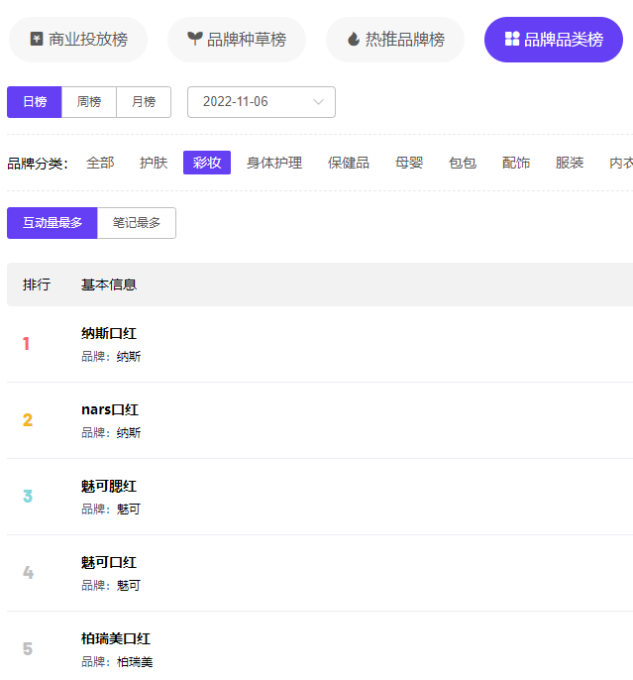
Task: Open the 柏瑞美口红 ranked entry
Action: click(x=116, y=638)
